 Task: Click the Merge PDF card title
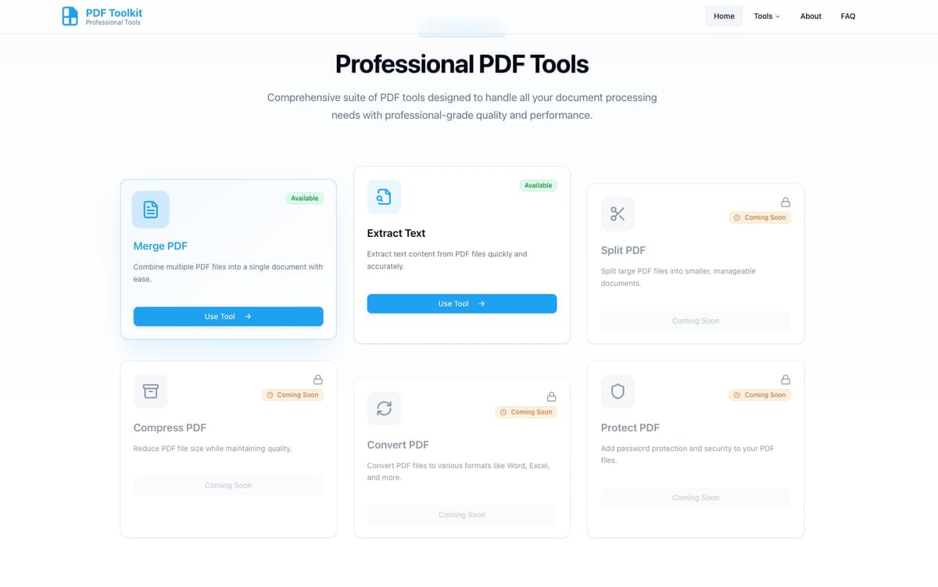click(160, 246)
